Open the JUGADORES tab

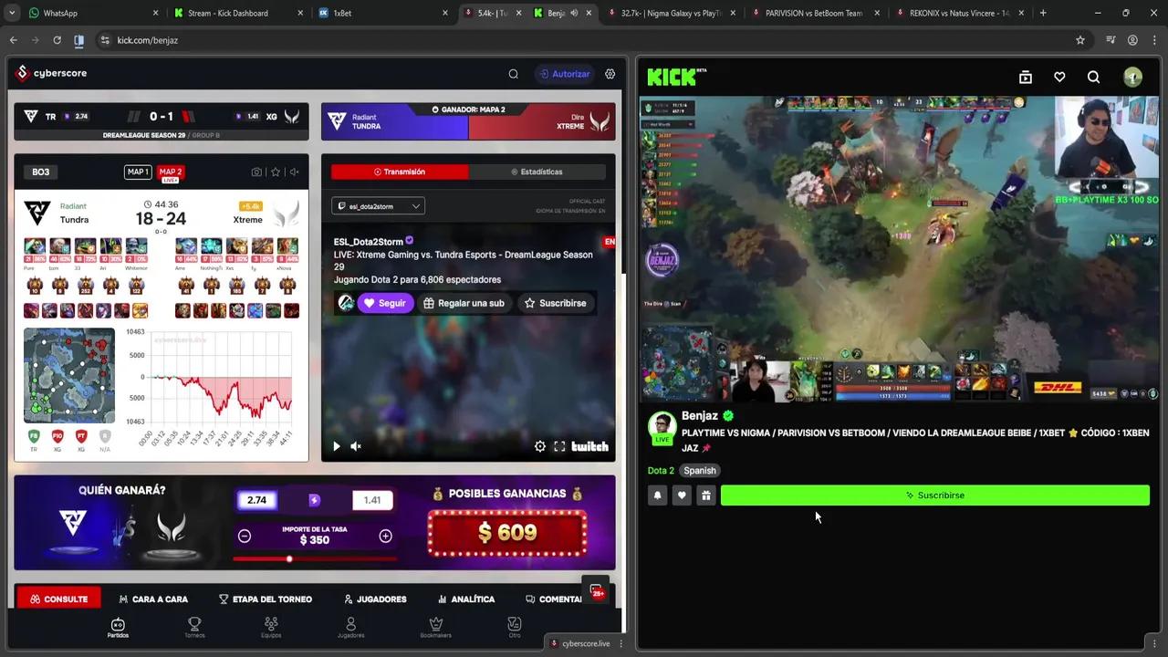pos(375,600)
